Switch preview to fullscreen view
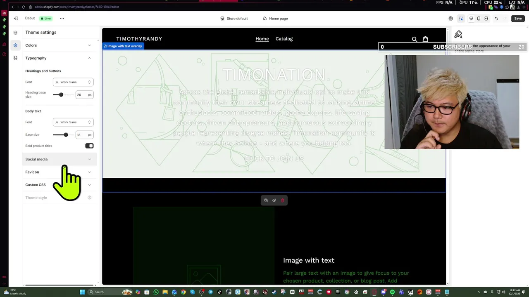The height and width of the screenshot is (297, 529). point(486,19)
